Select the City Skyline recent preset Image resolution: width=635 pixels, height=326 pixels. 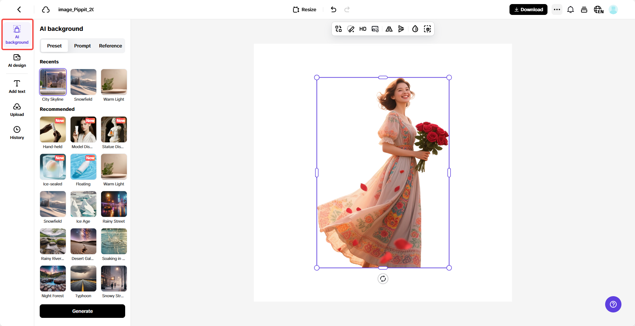53,82
